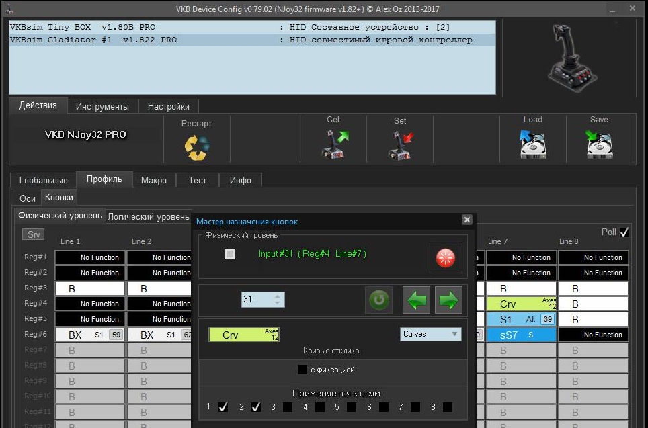
Task: Switch to the Тест tab
Action: point(198,180)
